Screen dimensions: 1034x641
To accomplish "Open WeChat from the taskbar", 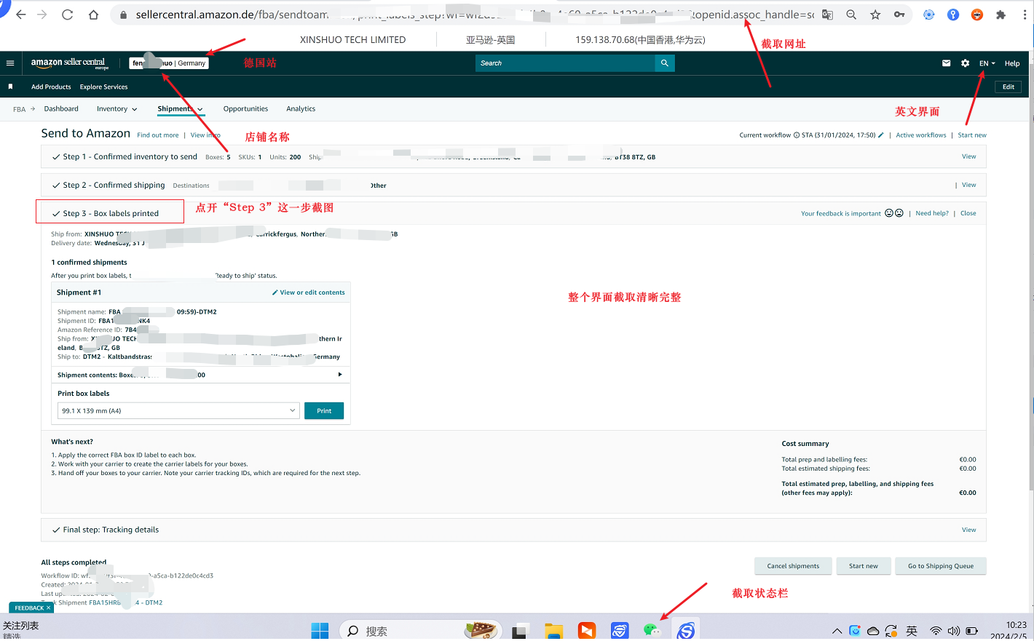I will tap(652, 630).
